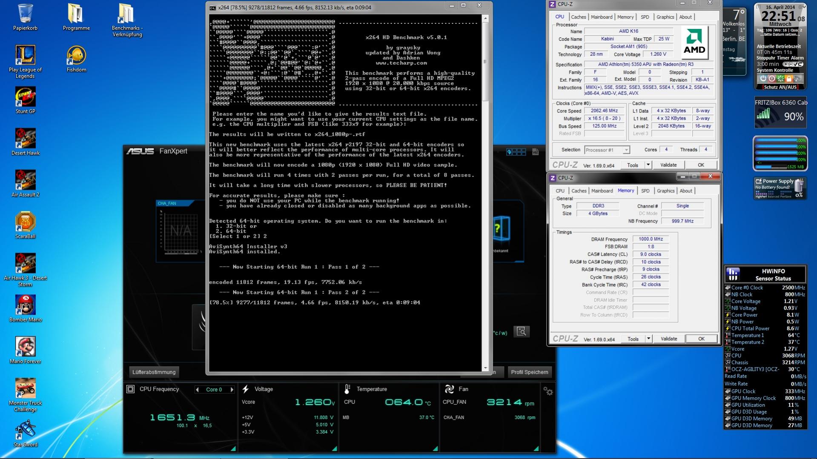Select the Stunt GP desktop icon
Viewport: 817px width, 459px height.
pos(26,100)
